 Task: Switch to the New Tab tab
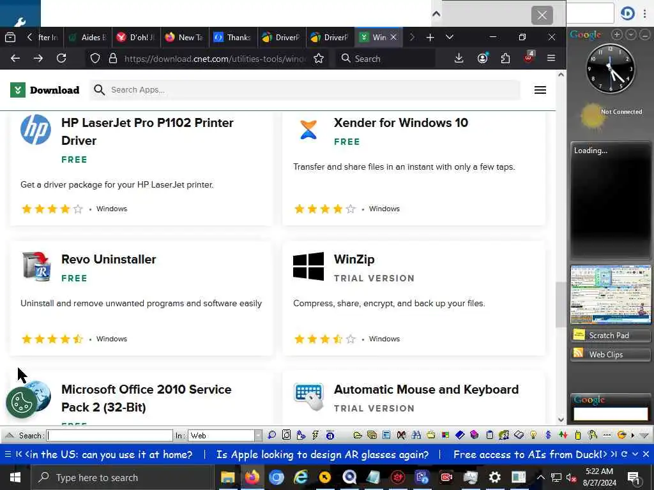185,38
